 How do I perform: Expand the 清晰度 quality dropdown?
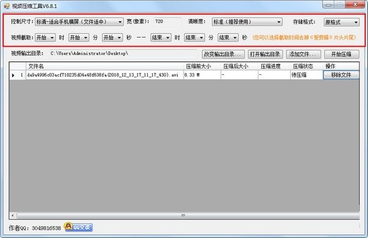click(x=247, y=22)
